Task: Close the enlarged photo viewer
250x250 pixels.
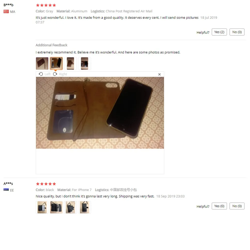Action: pos(159,74)
